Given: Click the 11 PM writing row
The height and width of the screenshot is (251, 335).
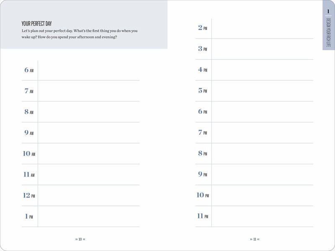Looking at the screenshot, I should 263,217.
